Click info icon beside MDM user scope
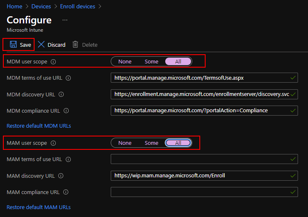The height and width of the screenshot is (217, 308). pyautogui.click(x=53, y=62)
